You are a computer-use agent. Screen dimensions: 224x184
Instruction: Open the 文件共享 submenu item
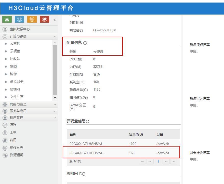tap(17, 97)
